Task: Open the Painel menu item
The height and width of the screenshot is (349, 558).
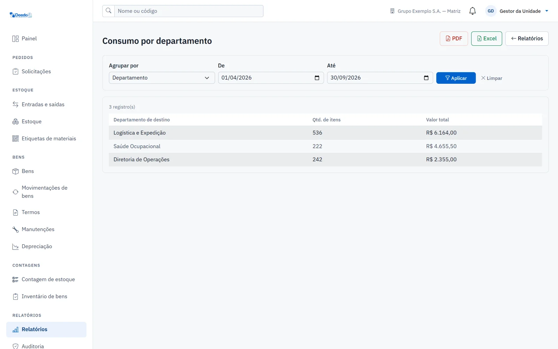Action: pyautogui.click(x=46, y=39)
